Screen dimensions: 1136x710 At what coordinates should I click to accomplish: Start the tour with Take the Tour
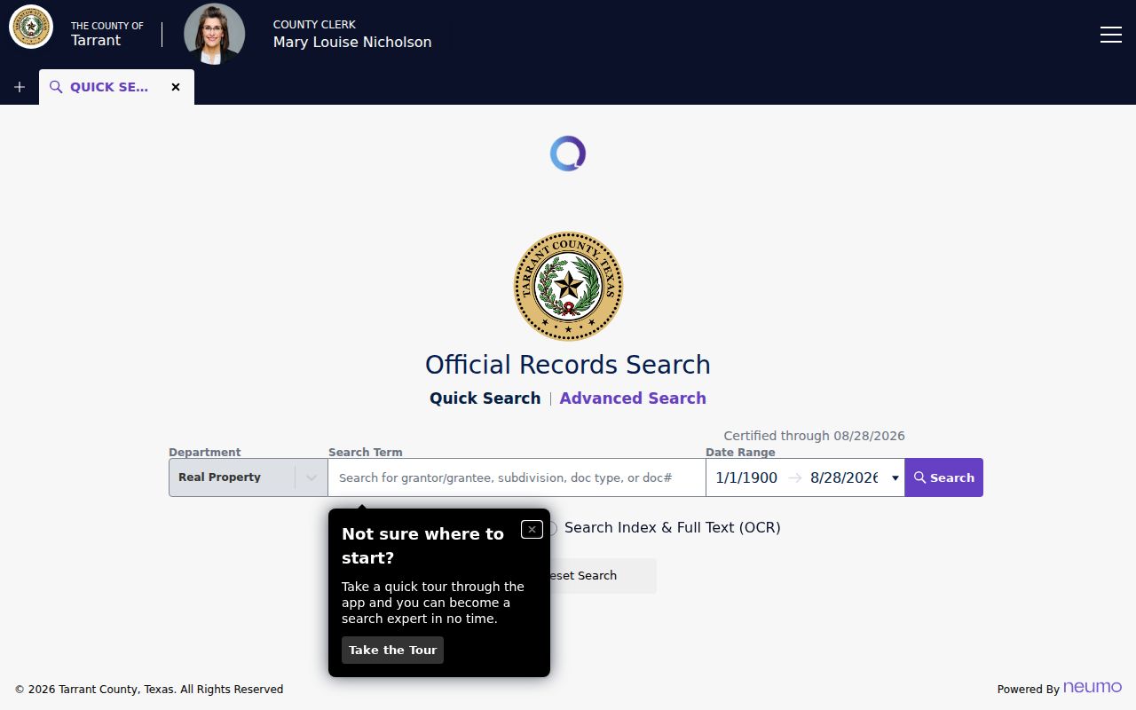tap(392, 650)
